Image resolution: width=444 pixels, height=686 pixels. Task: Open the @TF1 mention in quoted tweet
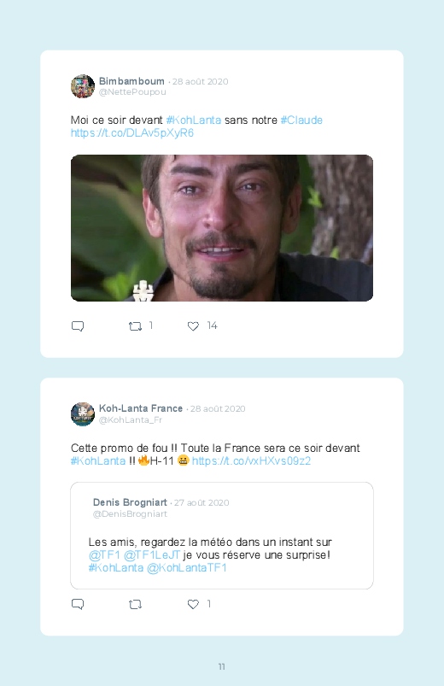tap(104, 555)
